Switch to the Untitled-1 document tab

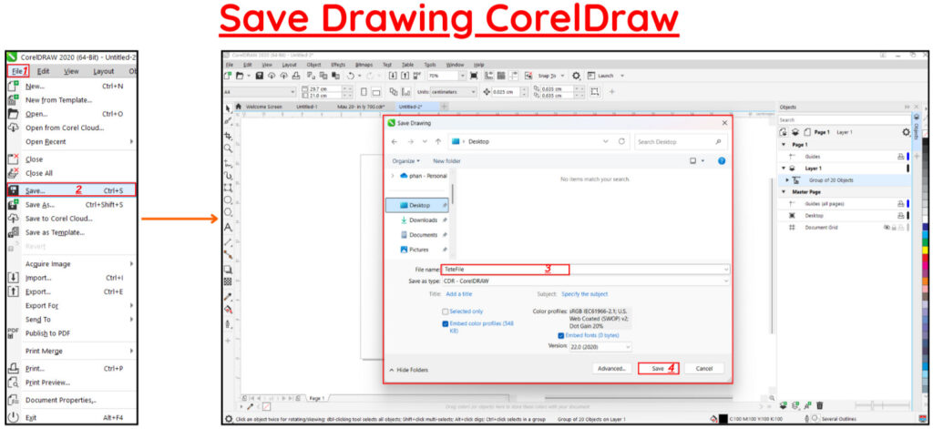307,107
